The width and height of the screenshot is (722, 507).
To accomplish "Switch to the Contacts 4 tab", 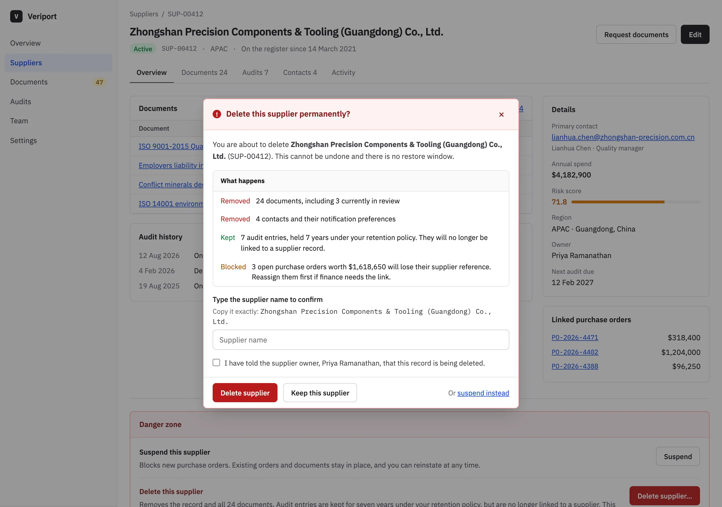I will pyautogui.click(x=300, y=73).
